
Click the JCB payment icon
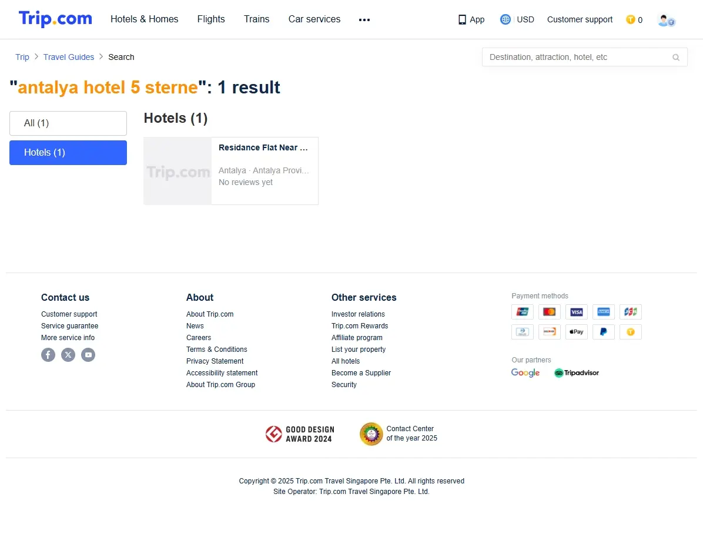(x=630, y=312)
